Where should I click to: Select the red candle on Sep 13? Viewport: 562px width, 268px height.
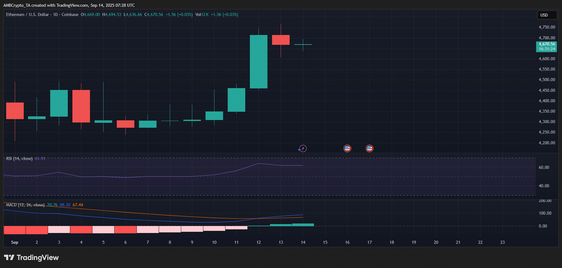coord(281,40)
